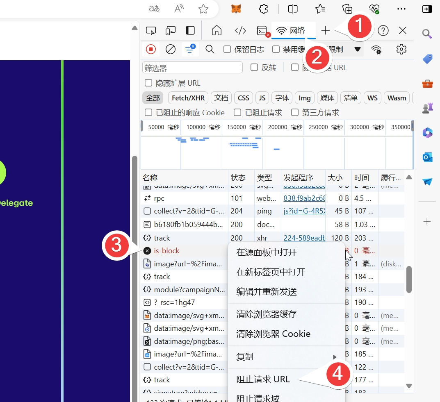This screenshot has width=440, height=402.
Task: Expand the 复制 submenu
Action: tap(286, 357)
